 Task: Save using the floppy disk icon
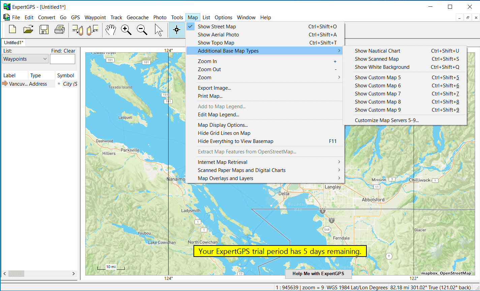(44, 30)
